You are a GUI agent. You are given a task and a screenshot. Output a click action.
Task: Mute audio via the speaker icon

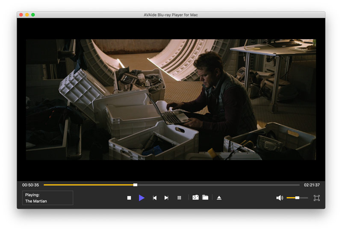click(280, 198)
